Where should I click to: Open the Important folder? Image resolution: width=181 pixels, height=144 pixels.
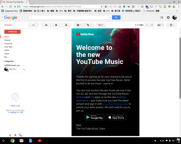coord(8,43)
